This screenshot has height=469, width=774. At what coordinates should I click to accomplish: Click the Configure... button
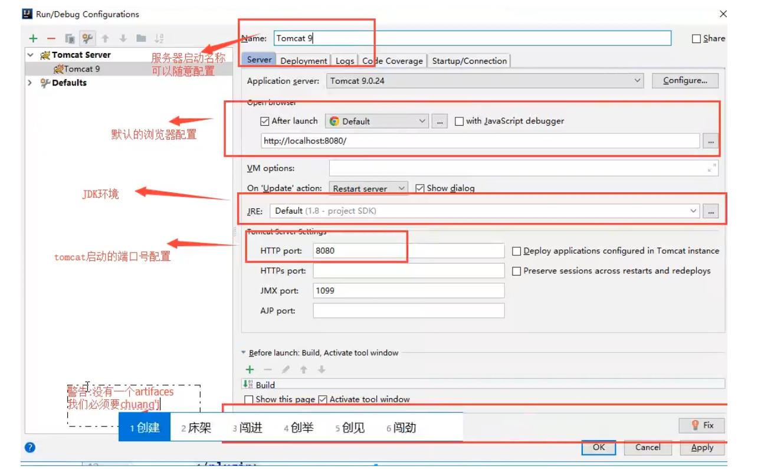tap(685, 81)
